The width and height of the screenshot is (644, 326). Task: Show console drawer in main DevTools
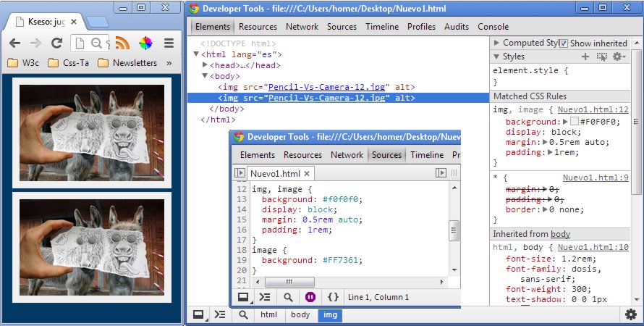220,315
